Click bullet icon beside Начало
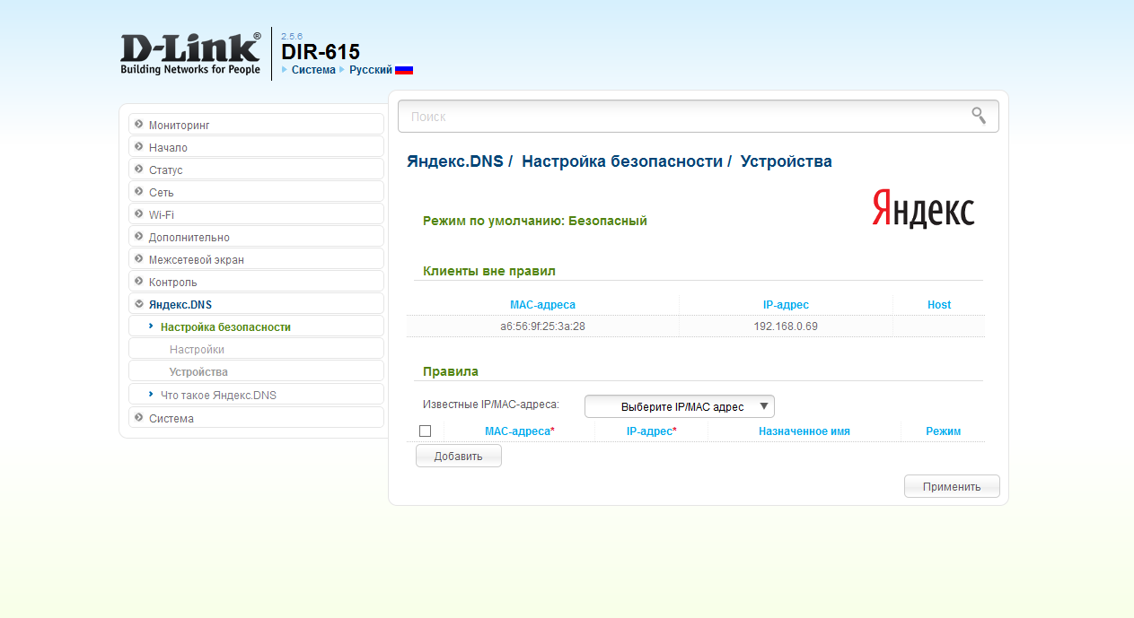 pos(139,147)
